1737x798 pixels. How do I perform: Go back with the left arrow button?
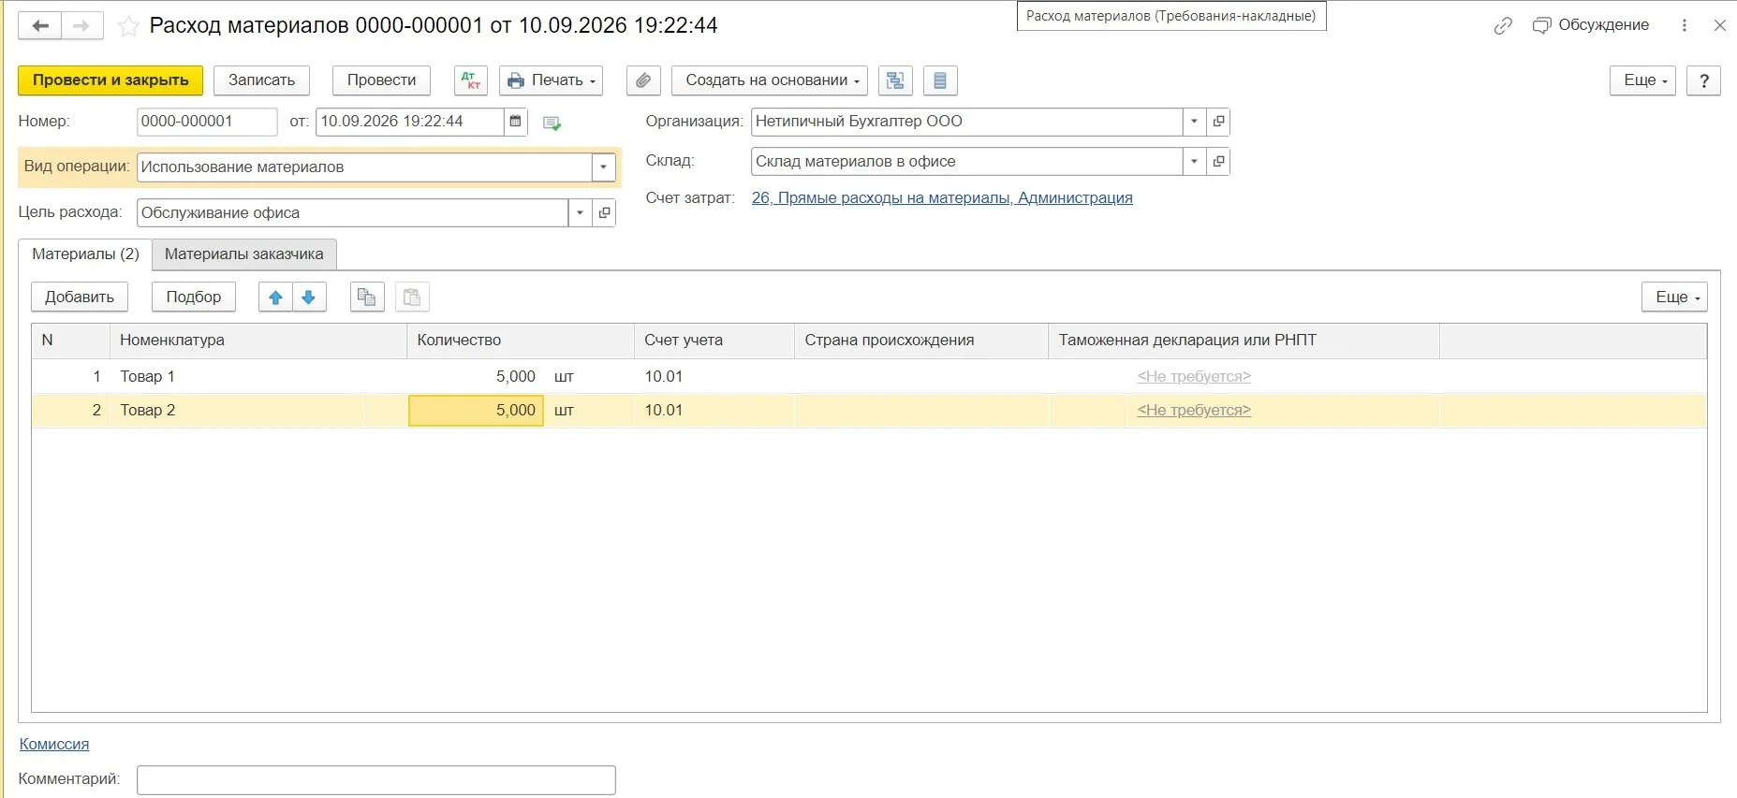point(40,26)
